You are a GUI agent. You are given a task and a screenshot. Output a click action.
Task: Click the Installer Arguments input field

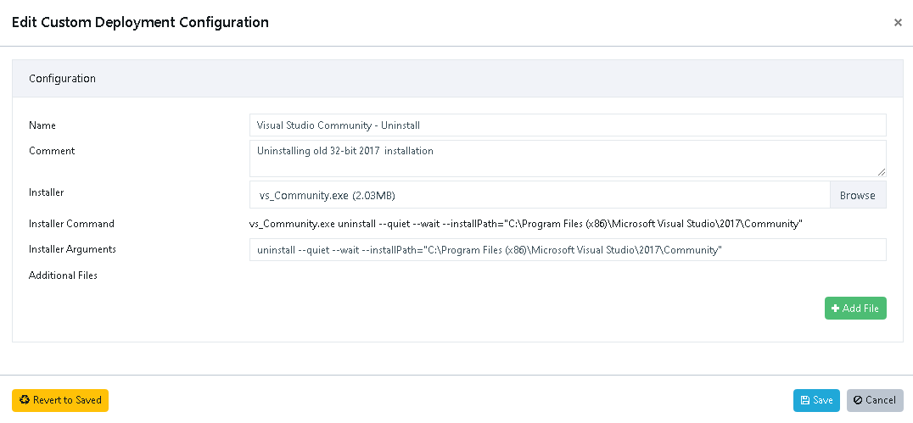click(568, 249)
